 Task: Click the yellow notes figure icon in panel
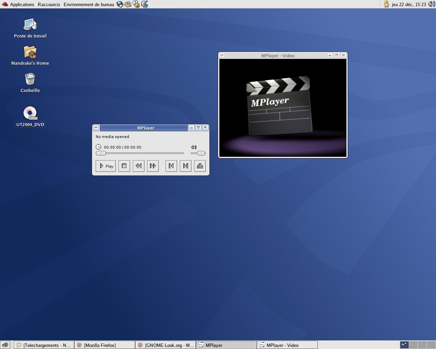coord(386,4)
